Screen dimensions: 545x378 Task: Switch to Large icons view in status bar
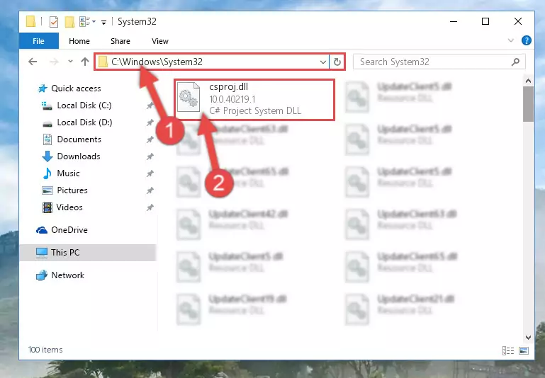coord(524,350)
